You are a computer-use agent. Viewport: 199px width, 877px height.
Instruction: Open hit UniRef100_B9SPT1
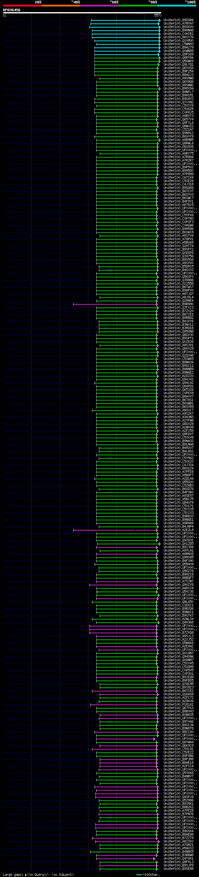pyautogui.click(x=178, y=338)
